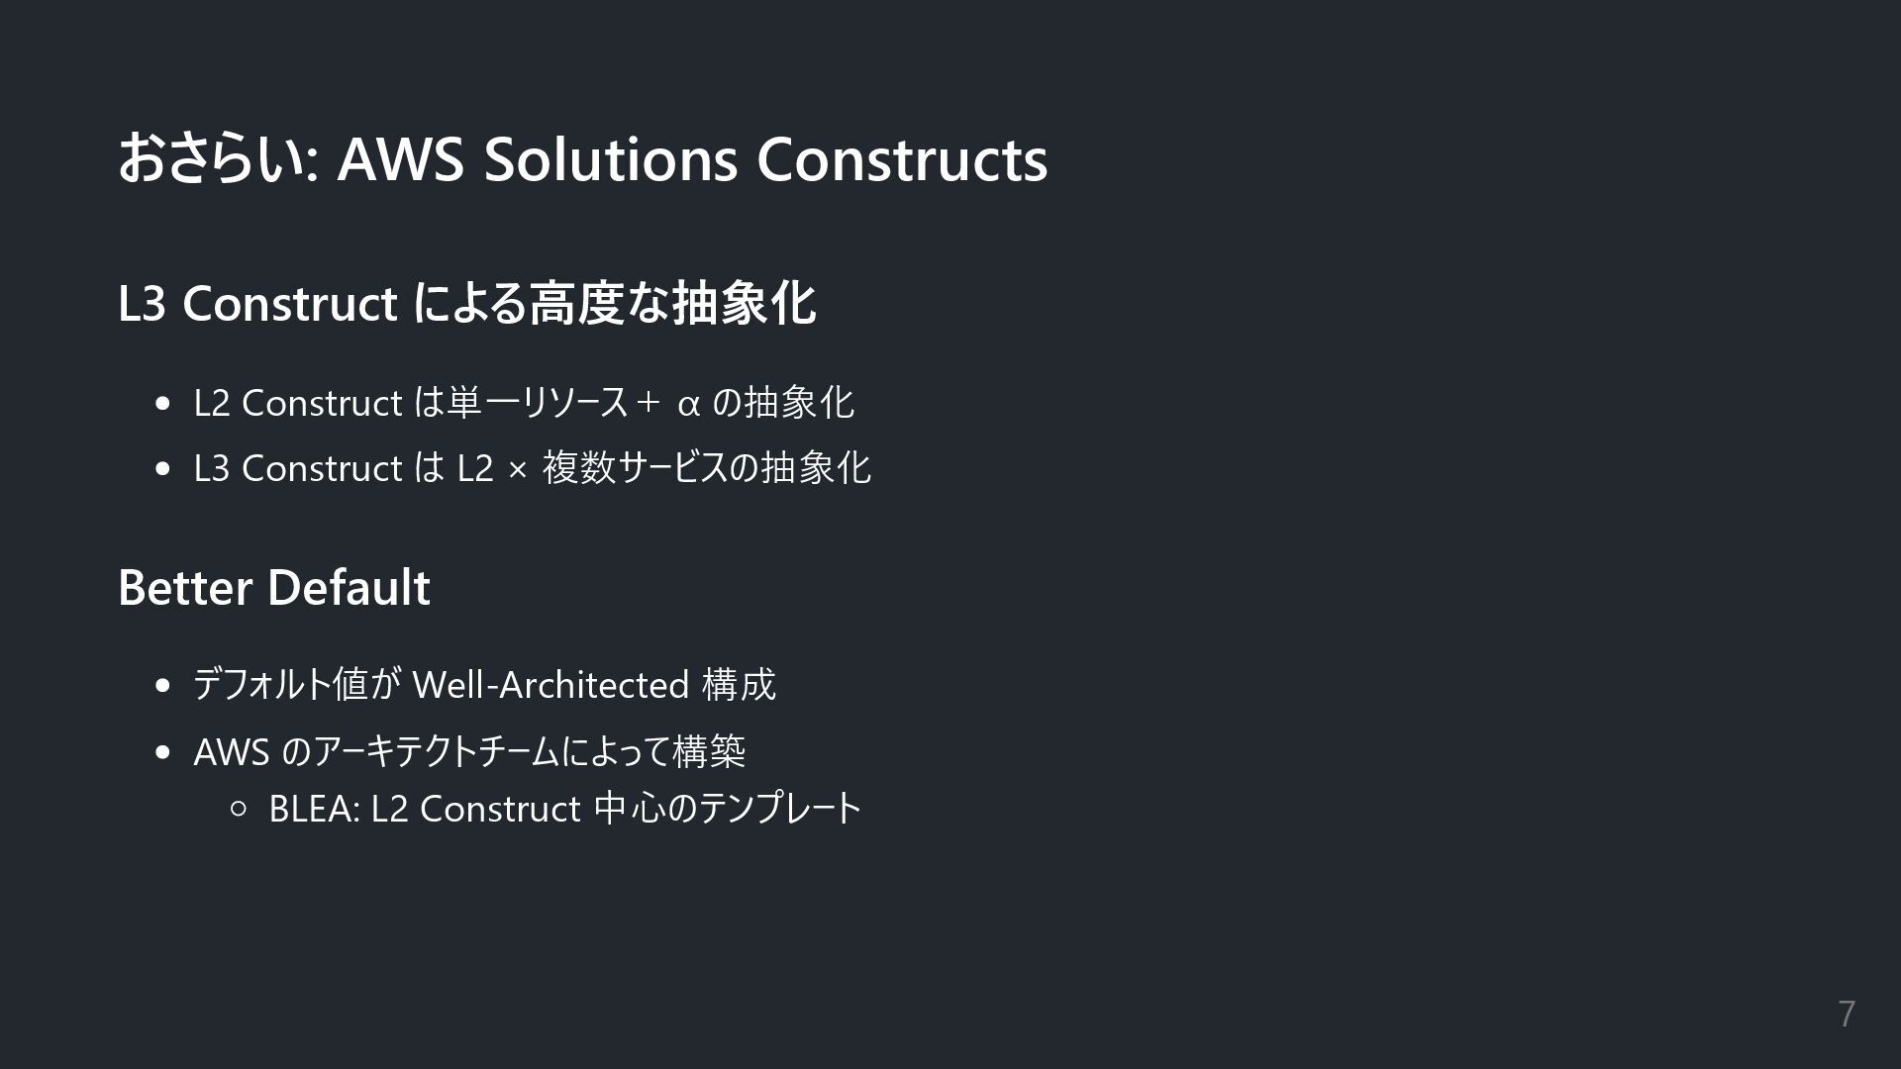Click the hollow circle bullet before 'BLEA'
The image size is (1901, 1069).
tap(238, 810)
